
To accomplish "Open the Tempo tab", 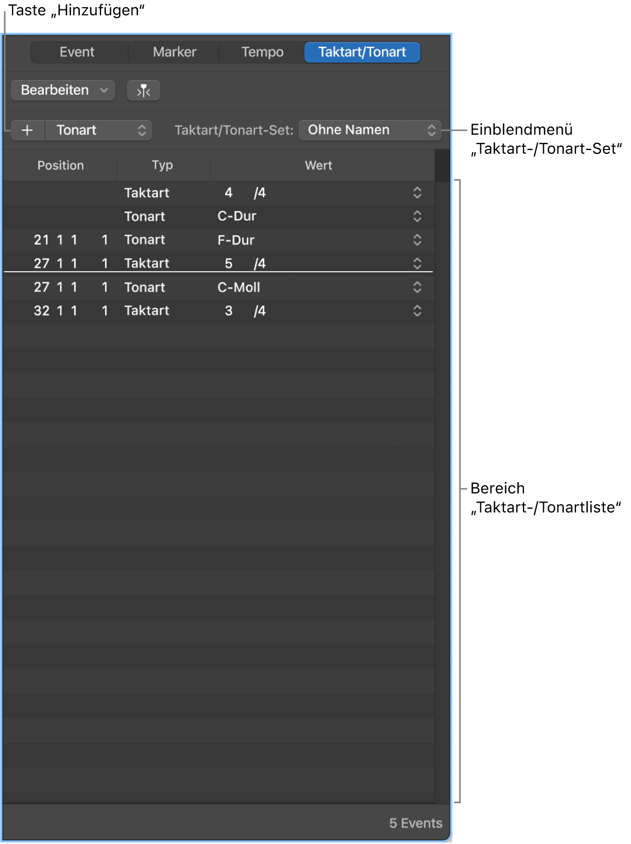I will (x=262, y=52).
